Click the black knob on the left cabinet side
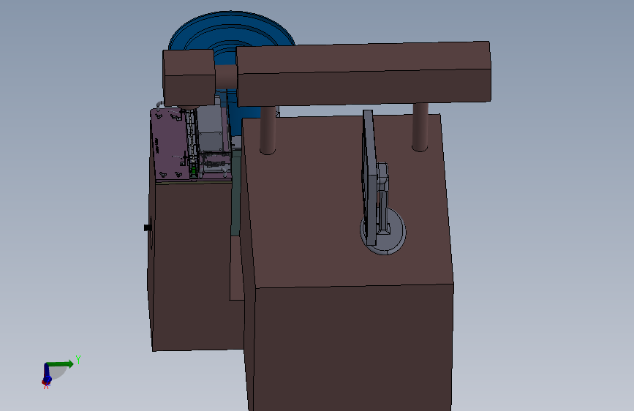This screenshot has width=634, height=411. (148, 227)
